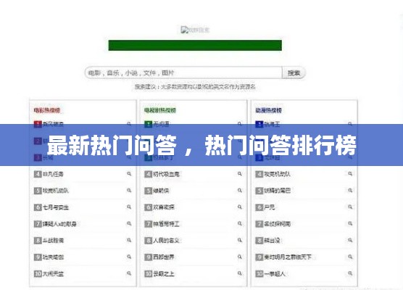The image size is (403, 290).
Task: Click magnifier icon for anime rank 4 攻壳机动队
Action: coord(350,174)
